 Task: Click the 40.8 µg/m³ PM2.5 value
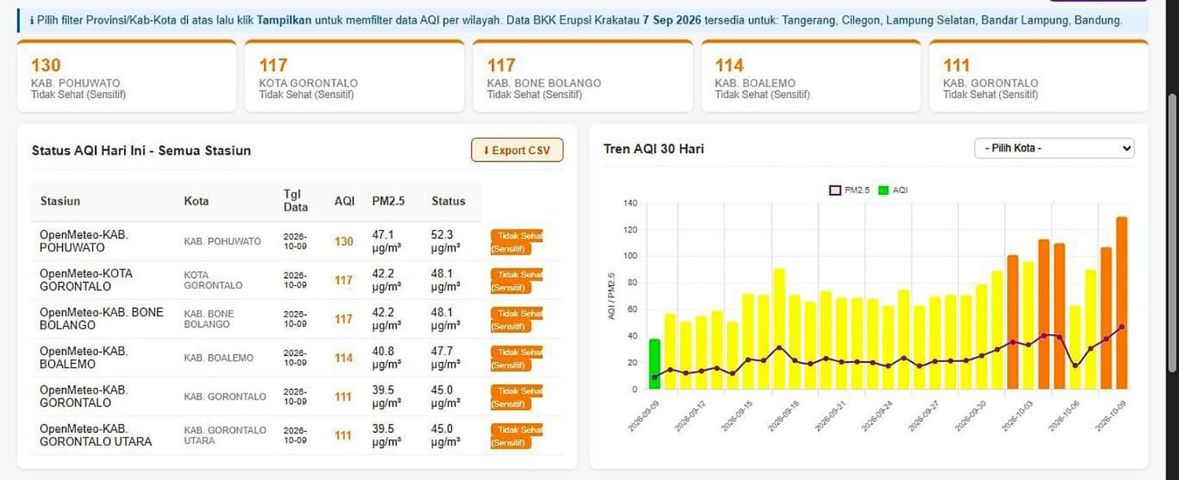(x=386, y=358)
